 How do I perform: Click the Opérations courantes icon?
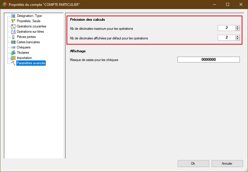(x=13, y=26)
